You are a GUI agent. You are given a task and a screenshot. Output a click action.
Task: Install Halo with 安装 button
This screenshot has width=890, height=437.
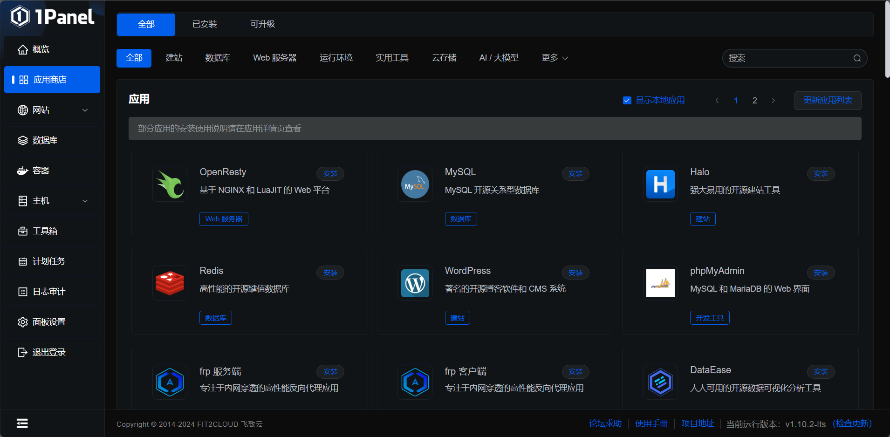[821, 174]
